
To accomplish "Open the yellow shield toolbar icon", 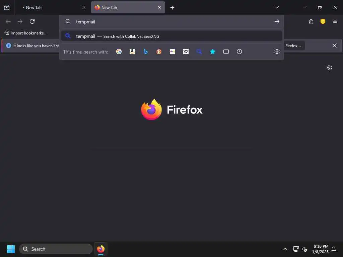I will click(323, 21).
